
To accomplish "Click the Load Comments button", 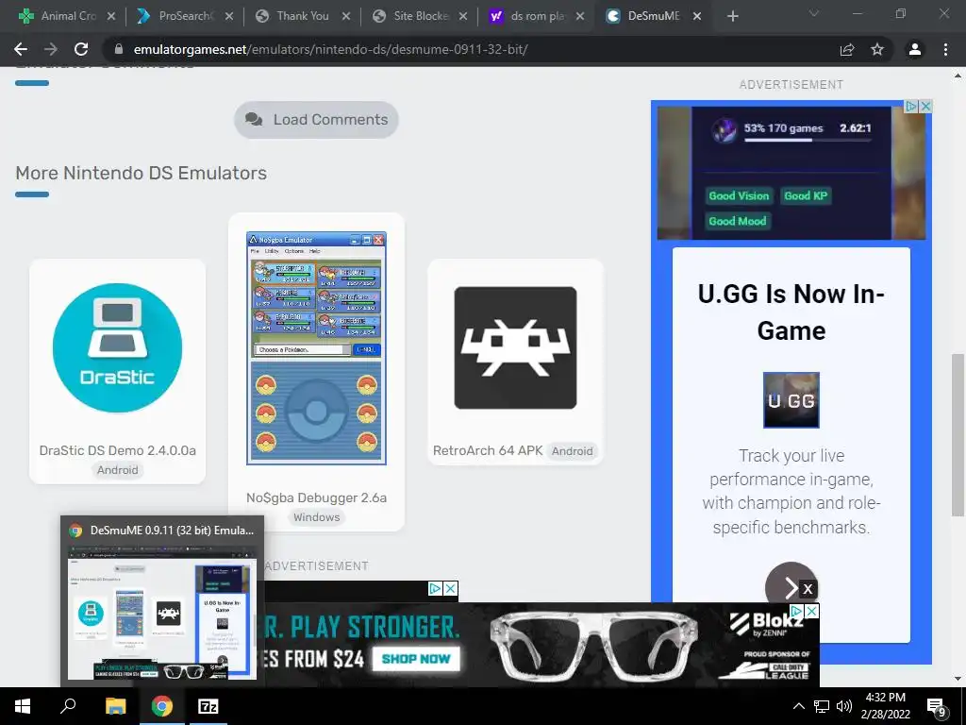I will [x=316, y=120].
